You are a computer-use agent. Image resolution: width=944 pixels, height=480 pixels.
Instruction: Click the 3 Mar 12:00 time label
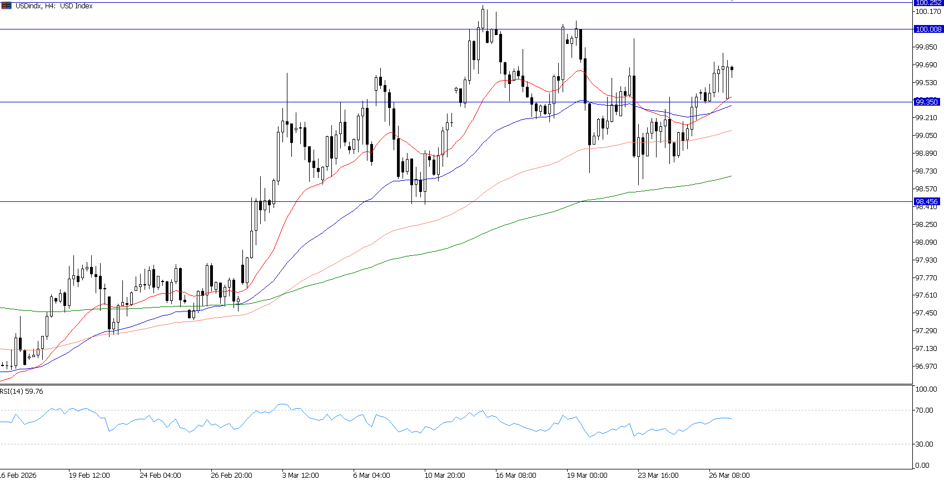[301, 475]
